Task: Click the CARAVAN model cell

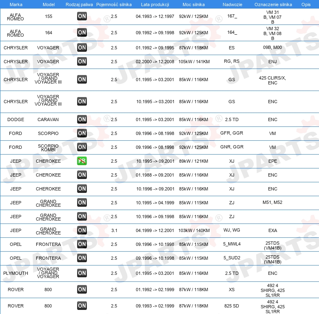Action: coord(48,119)
